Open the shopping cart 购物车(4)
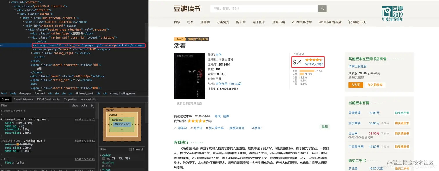The height and width of the screenshot is (171, 439). pyautogui.click(x=357, y=22)
